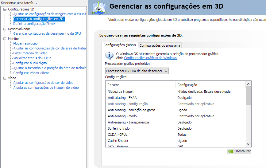This screenshot has width=266, height=168.
Task: Select the Anti-aliasing - correção do gama row
Action: (x=175, y=110)
